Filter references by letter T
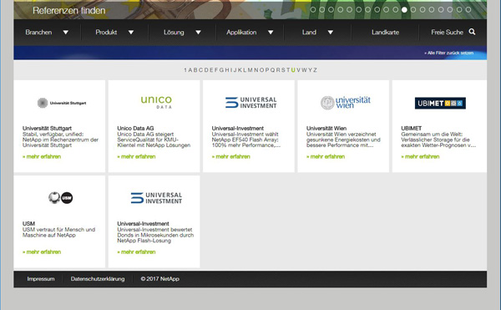This screenshot has height=310, width=501. 288,70
